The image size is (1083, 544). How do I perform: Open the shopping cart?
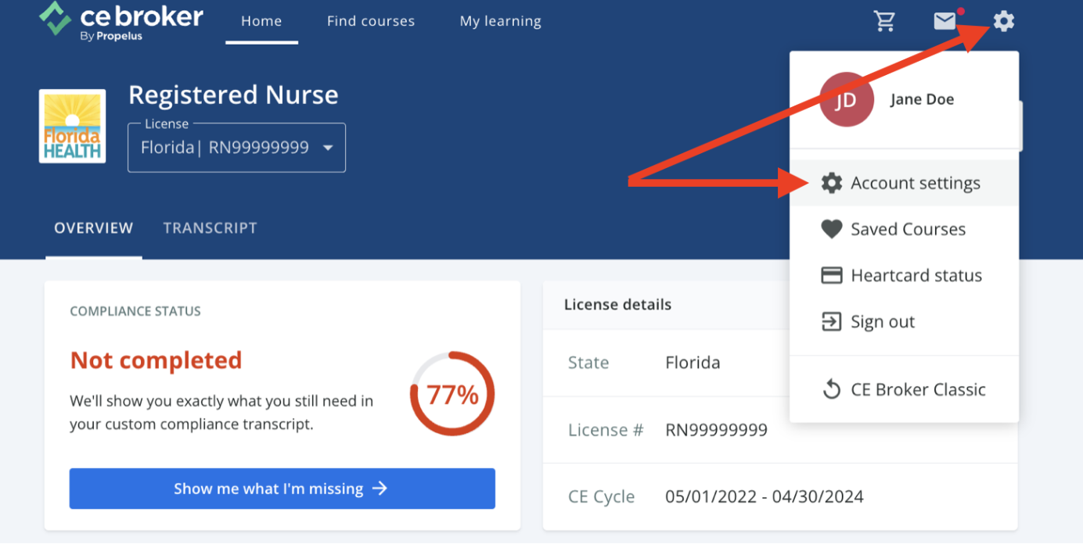pyautogui.click(x=885, y=21)
